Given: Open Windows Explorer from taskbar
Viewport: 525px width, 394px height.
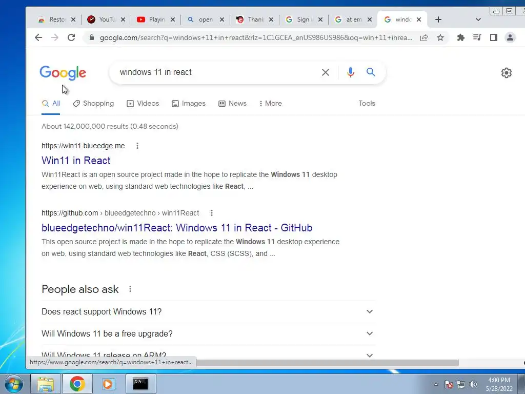Looking at the screenshot, I should pyautogui.click(x=46, y=384).
